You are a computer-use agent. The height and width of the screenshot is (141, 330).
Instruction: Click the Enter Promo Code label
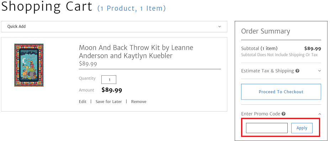(261, 114)
